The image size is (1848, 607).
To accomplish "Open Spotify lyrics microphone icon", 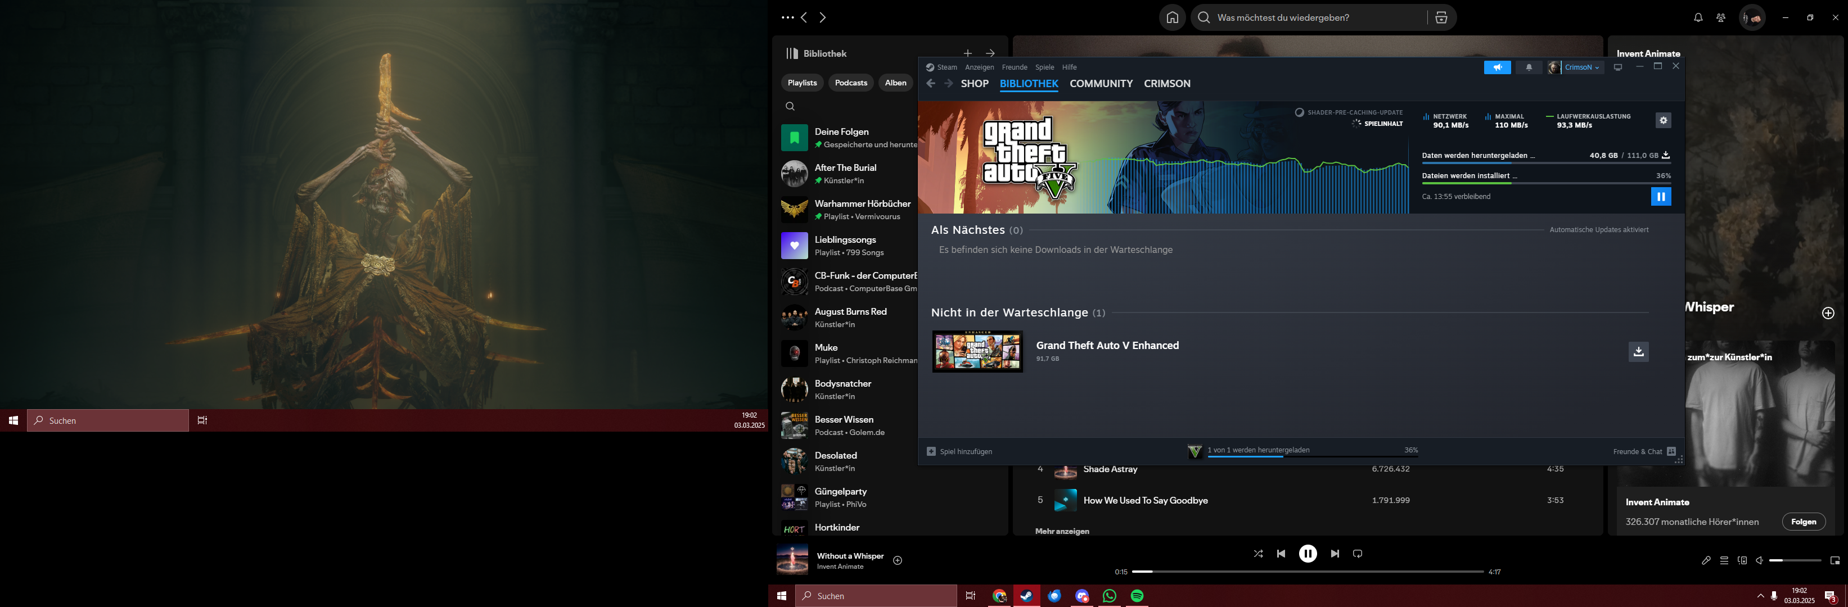I will coord(1706,560).
